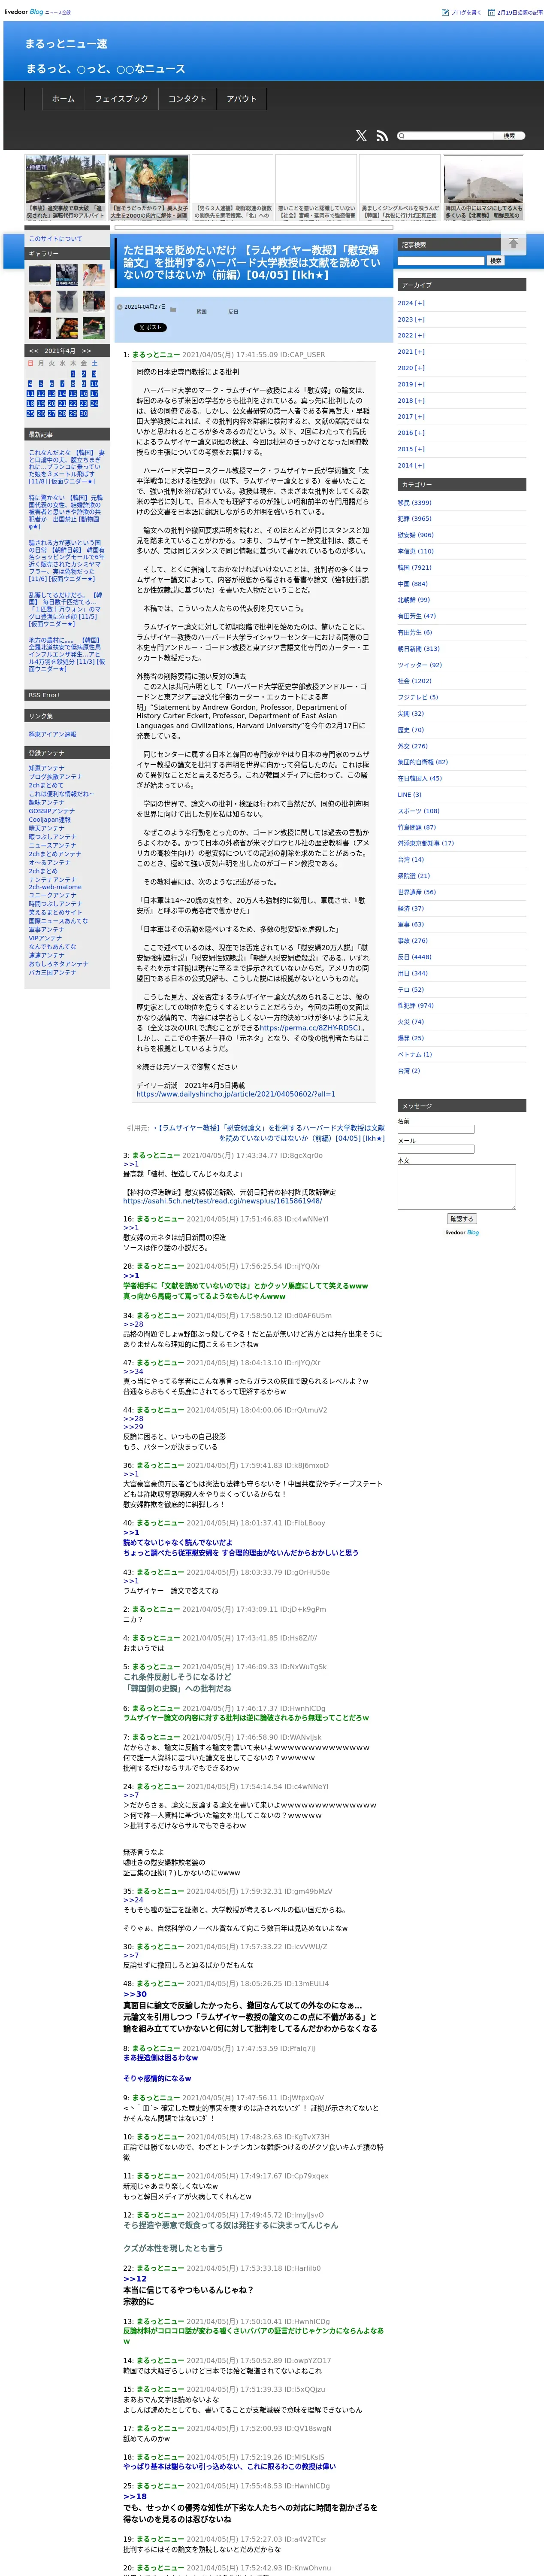Expand the 2014 [+] archive
The height and width of the screenshot is (2576, 544).
point(410,465)
